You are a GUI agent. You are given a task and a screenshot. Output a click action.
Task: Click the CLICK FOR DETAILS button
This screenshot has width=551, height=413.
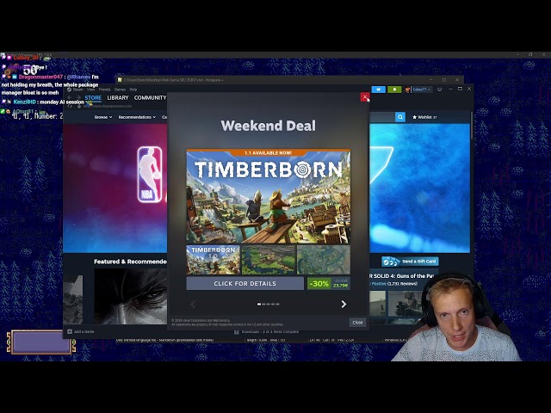coord(245,283)
